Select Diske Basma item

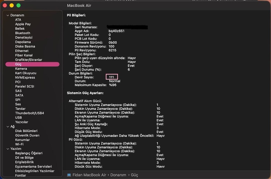(25, 46)
